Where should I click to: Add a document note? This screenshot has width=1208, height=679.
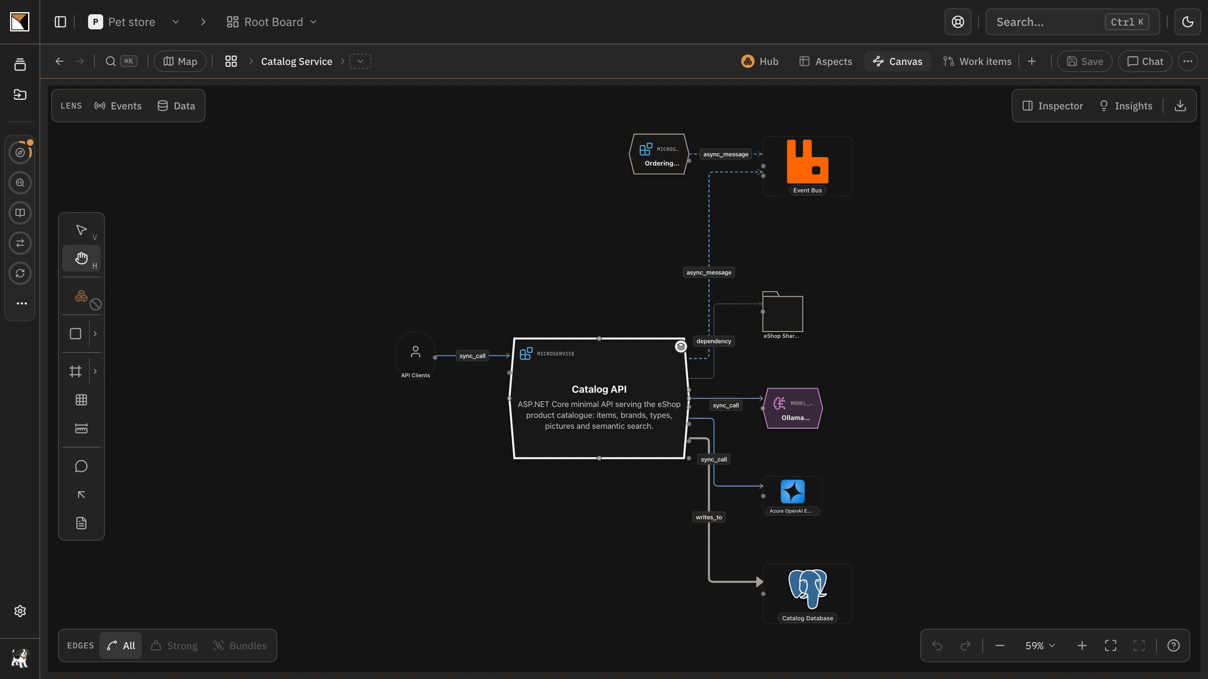[x=81, y=523]
